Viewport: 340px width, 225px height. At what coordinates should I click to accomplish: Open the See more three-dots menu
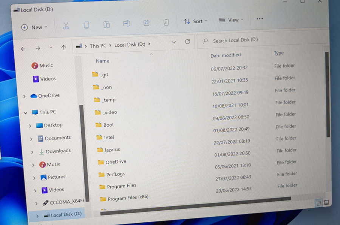tap(260, 19)
